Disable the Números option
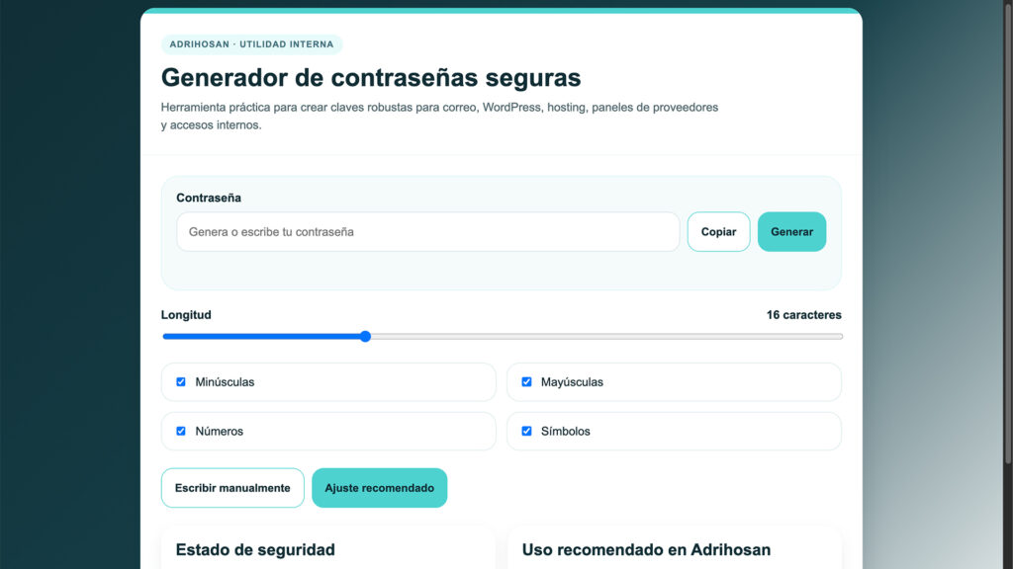 180,431
